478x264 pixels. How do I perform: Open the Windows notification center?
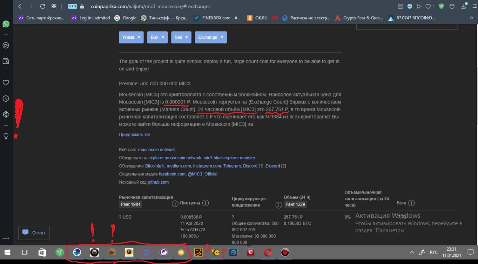[x=471, y=252]
